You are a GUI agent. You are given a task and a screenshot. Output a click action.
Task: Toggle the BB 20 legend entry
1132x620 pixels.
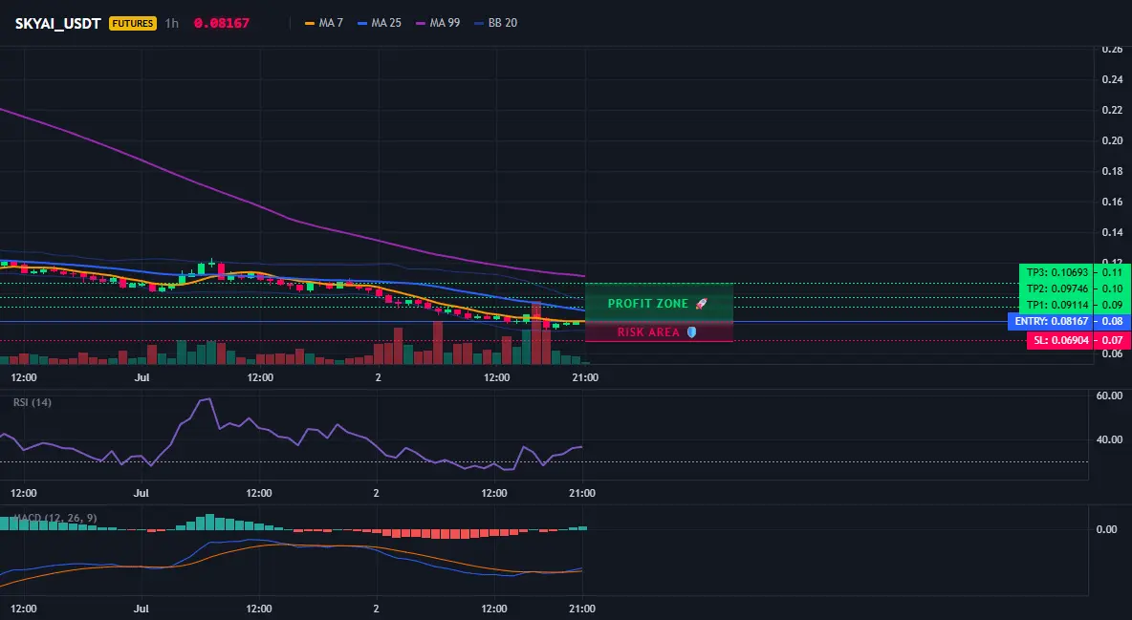tap(495, 23)
